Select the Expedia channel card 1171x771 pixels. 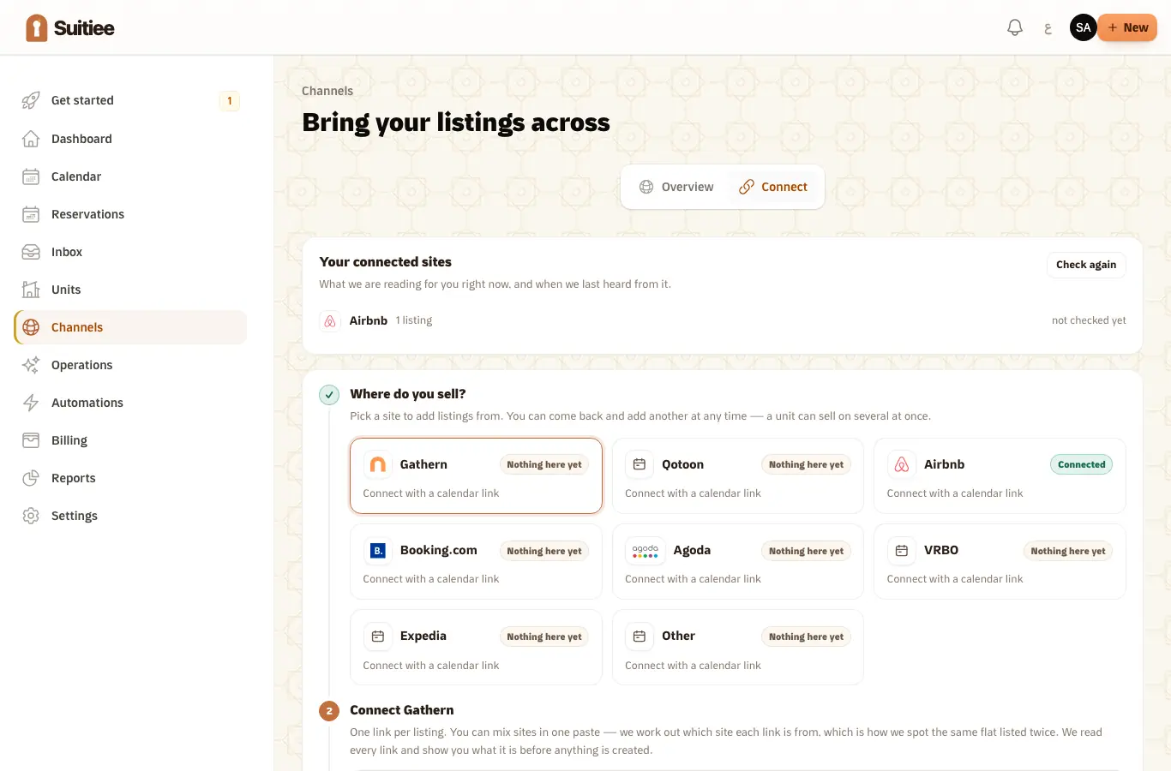(x=476, y=648)
